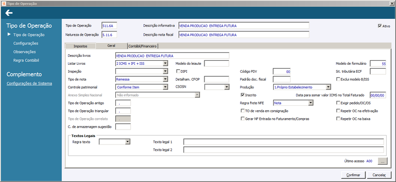Check TO de venda em consignação

point(243,111)
